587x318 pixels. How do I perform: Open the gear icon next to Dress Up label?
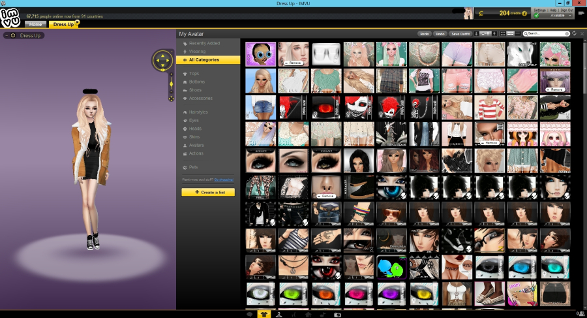(13, 35)
